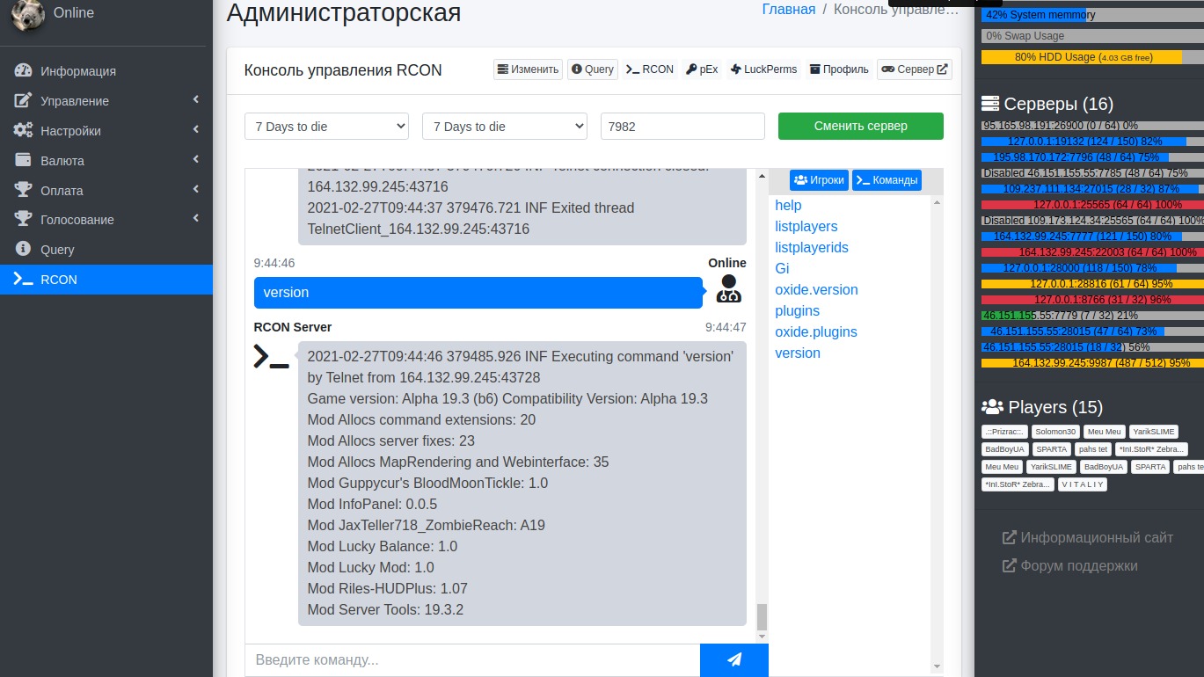
Task: Click the Главная breadcrumb link
Action: [x=788, y=10]
